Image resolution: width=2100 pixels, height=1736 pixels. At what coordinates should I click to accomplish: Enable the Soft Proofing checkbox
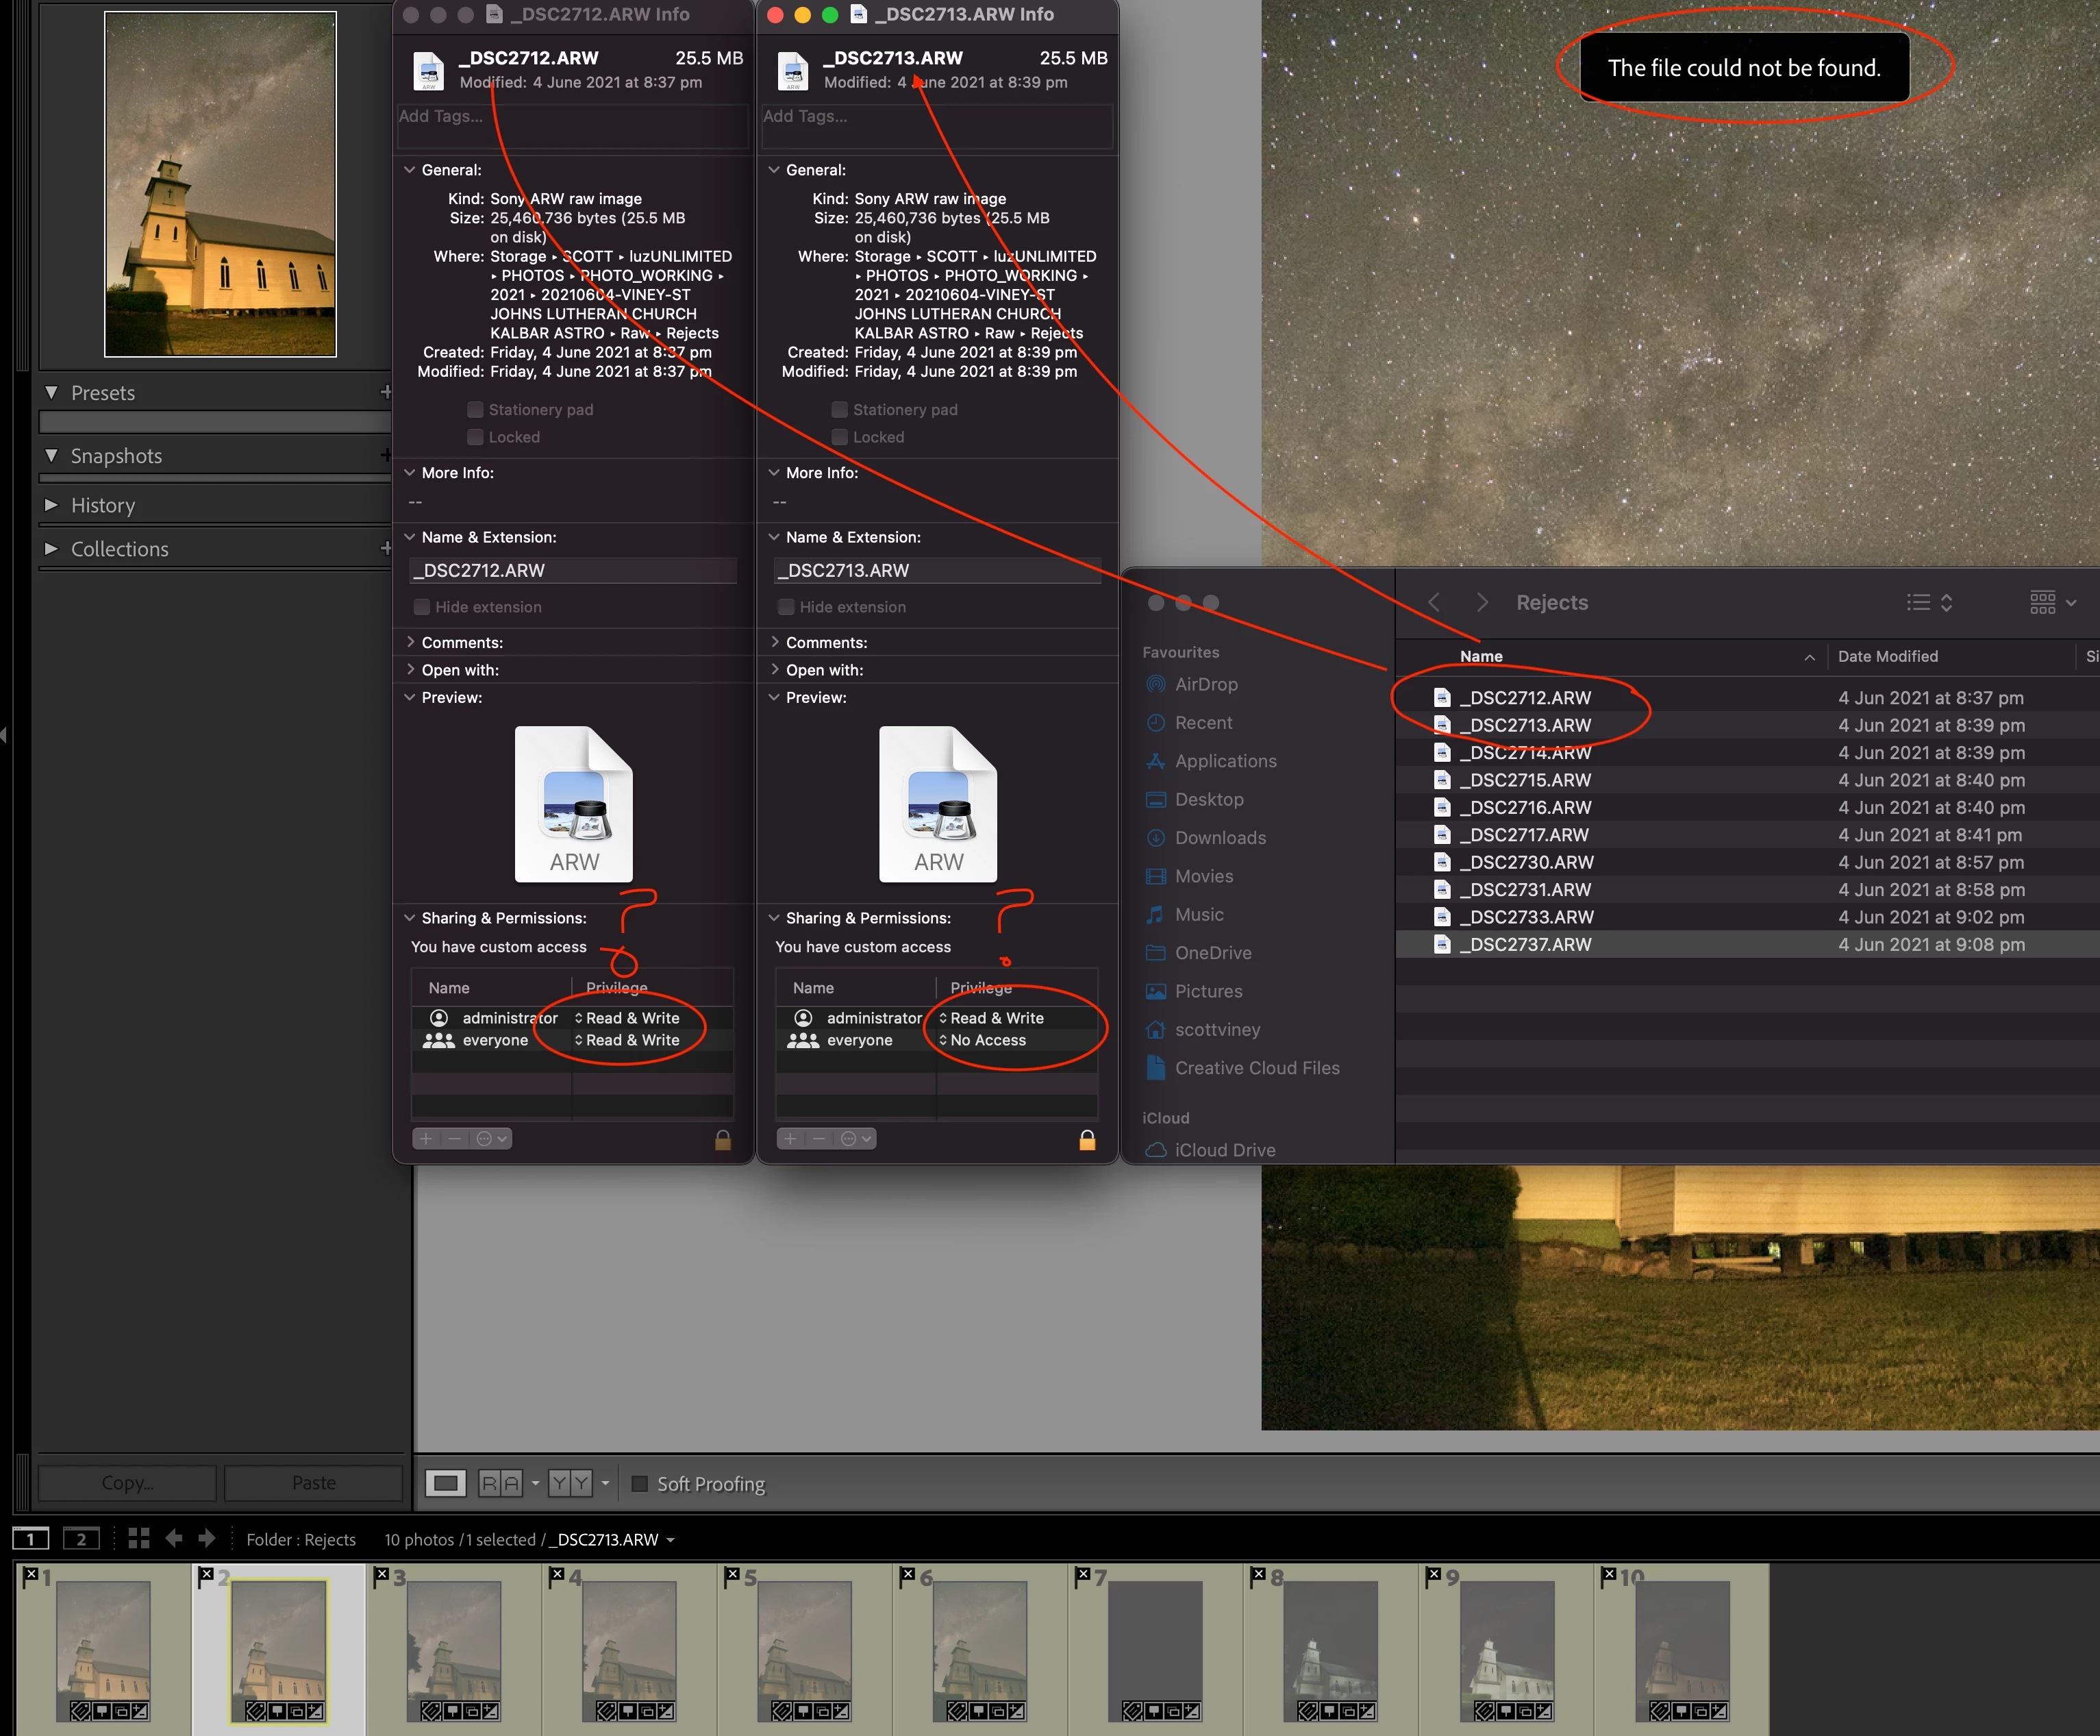tap(640, 1483)
